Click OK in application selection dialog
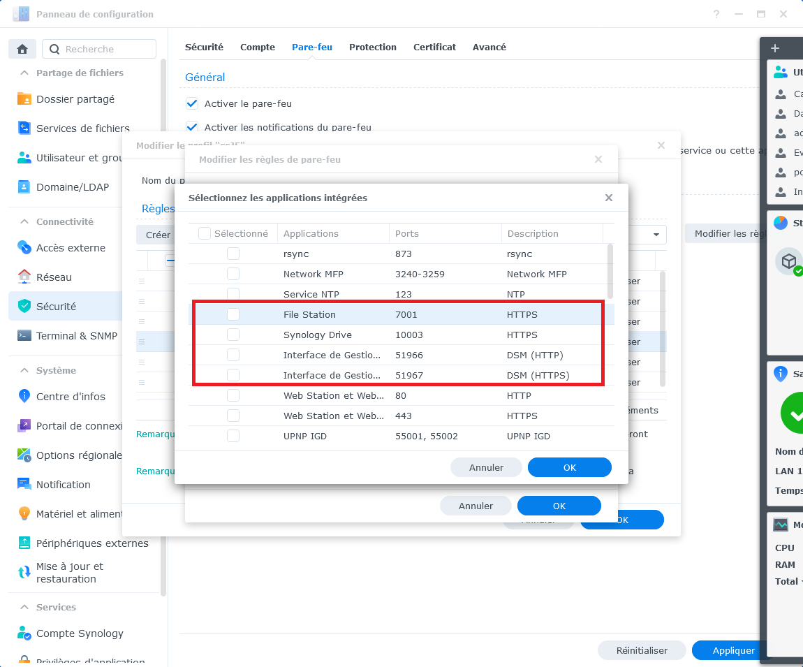 pos(569,467)
